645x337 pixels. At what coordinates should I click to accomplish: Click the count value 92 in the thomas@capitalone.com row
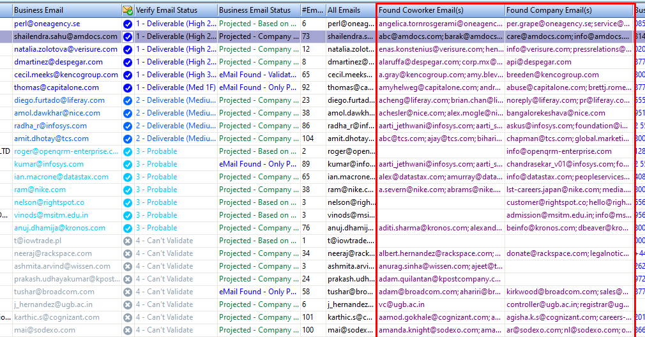(313, 87)
